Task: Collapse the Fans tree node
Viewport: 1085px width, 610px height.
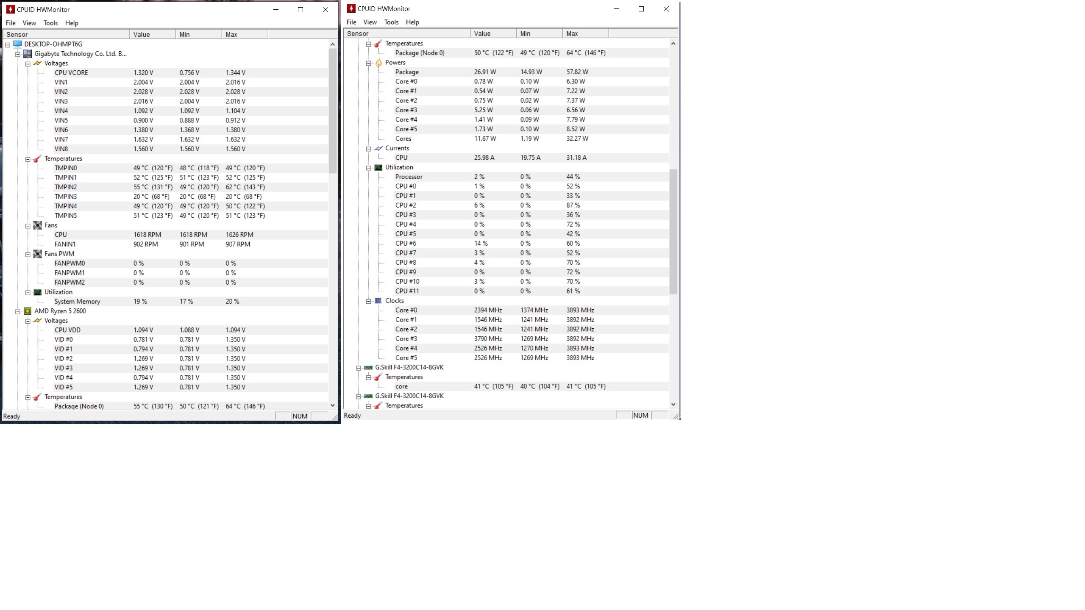Action: (x=28, y=225)
